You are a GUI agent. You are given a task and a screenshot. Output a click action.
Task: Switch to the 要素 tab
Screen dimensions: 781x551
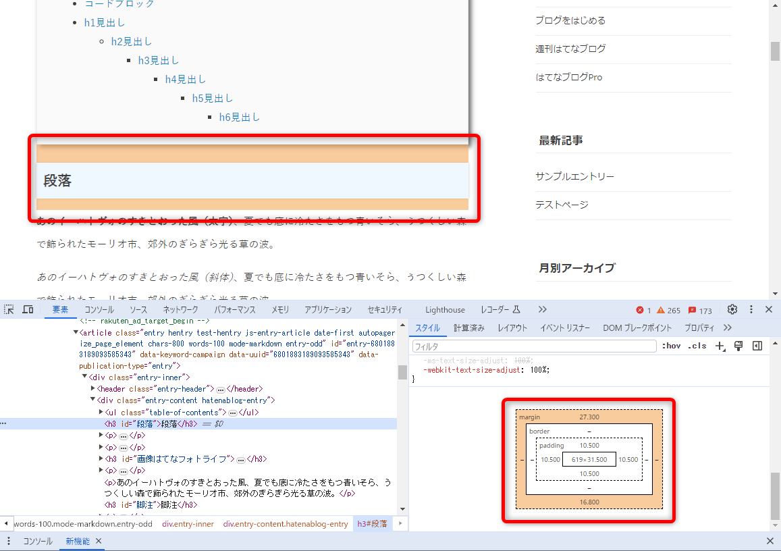coord(60,309)
